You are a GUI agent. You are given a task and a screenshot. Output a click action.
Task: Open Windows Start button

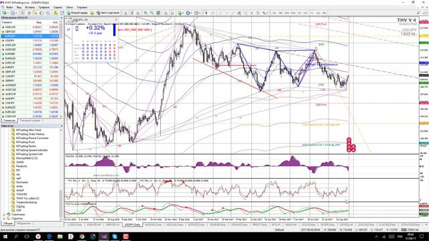coord(5,236)
